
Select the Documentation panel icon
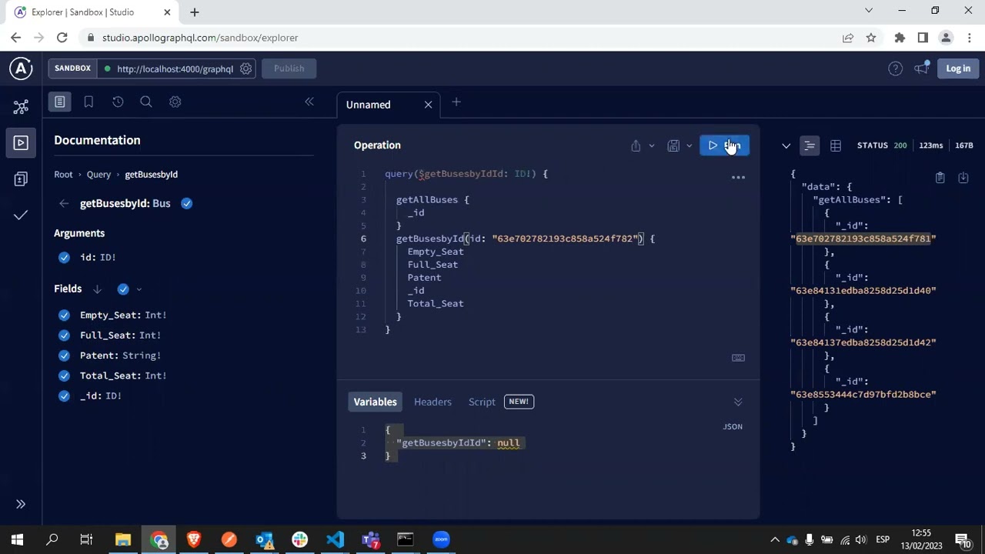60,102
